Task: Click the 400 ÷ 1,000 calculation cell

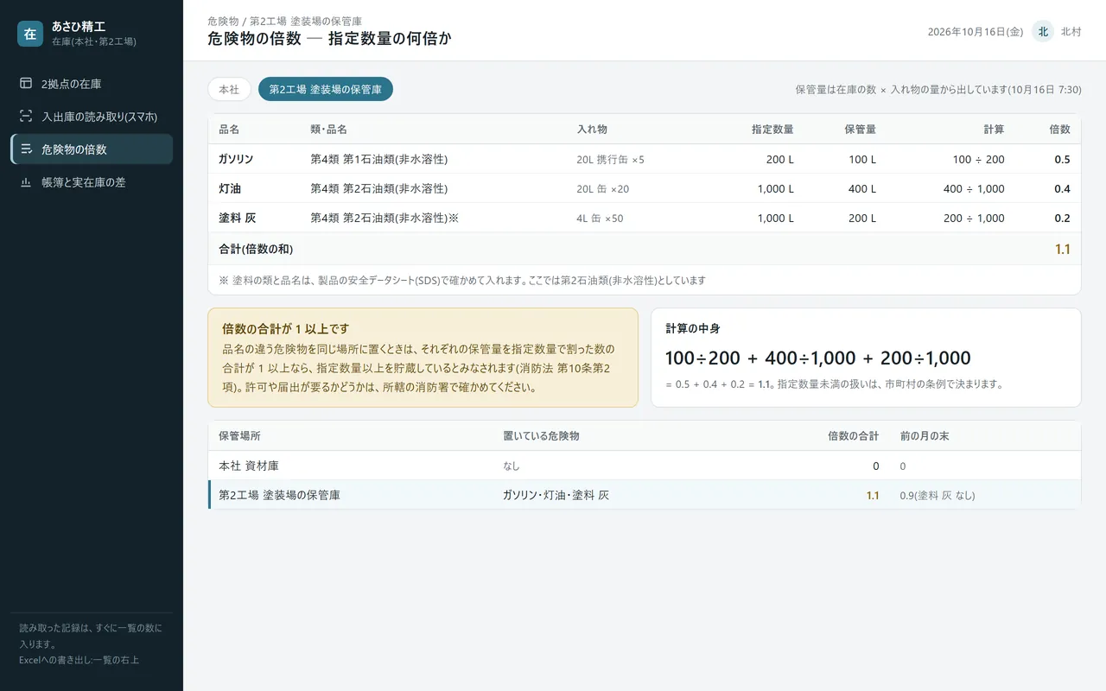Action: [x=974, y=189]
